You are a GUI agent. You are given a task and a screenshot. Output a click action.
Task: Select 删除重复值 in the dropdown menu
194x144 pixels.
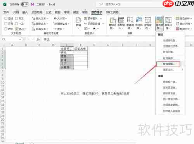point(170,93)
